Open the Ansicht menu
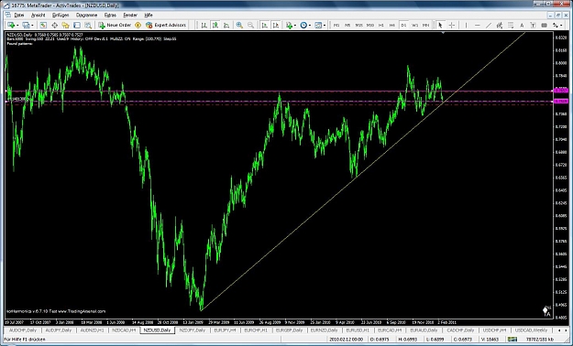Screen dimensions: 573x346 pos(38,15)
